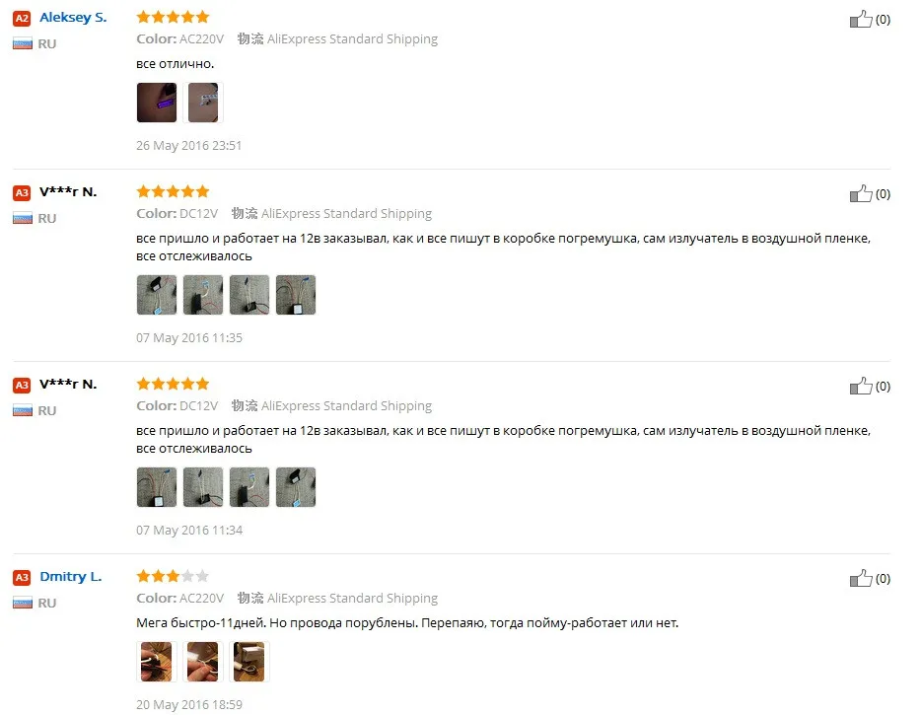This screenshot has height=715, width=921.
Task: View second photo in 07 May 11:34 review
Action: click(x=203, y=486)
